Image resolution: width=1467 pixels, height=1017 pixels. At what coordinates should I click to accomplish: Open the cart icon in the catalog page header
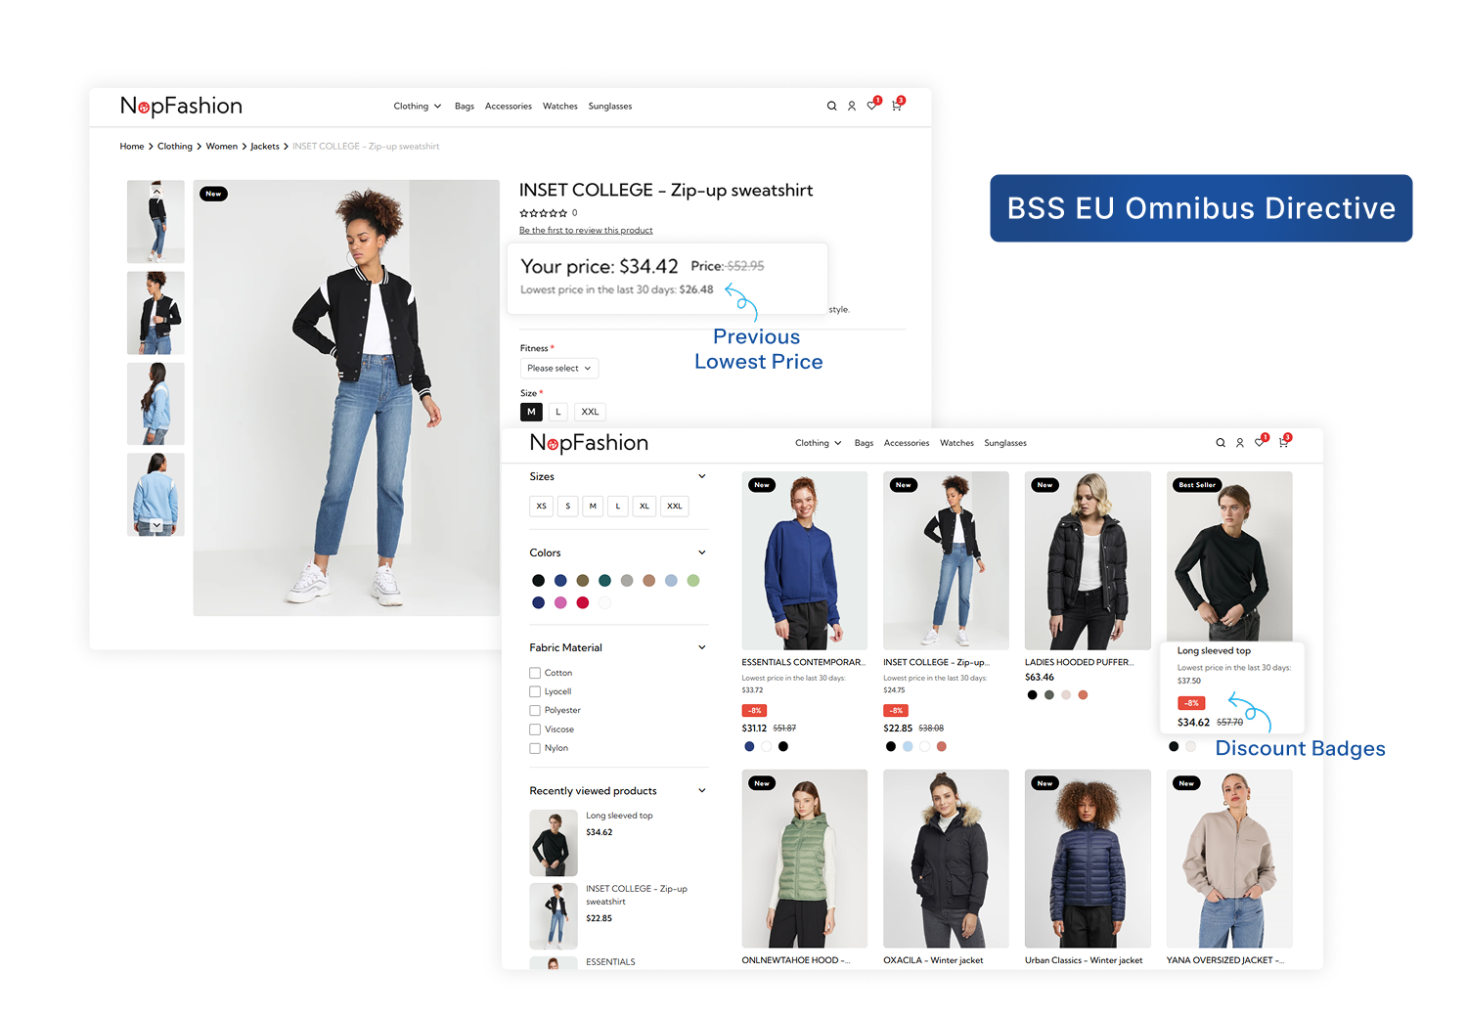point(1283,442)
